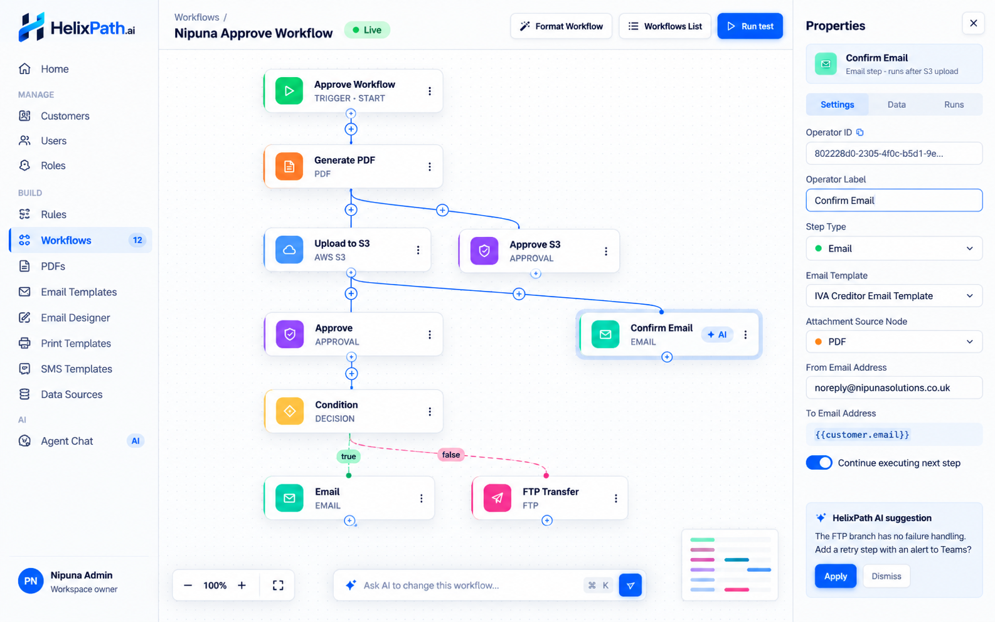Image resolution: width=995 pixels, height=622 pixels.
Task: Open the Attachment Source Node dropdown
Action: click(894, 342)
